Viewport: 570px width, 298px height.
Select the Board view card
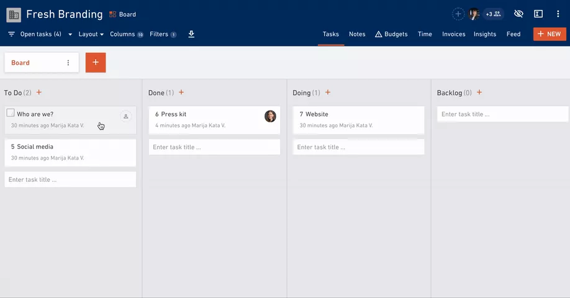tap(42, 63)
